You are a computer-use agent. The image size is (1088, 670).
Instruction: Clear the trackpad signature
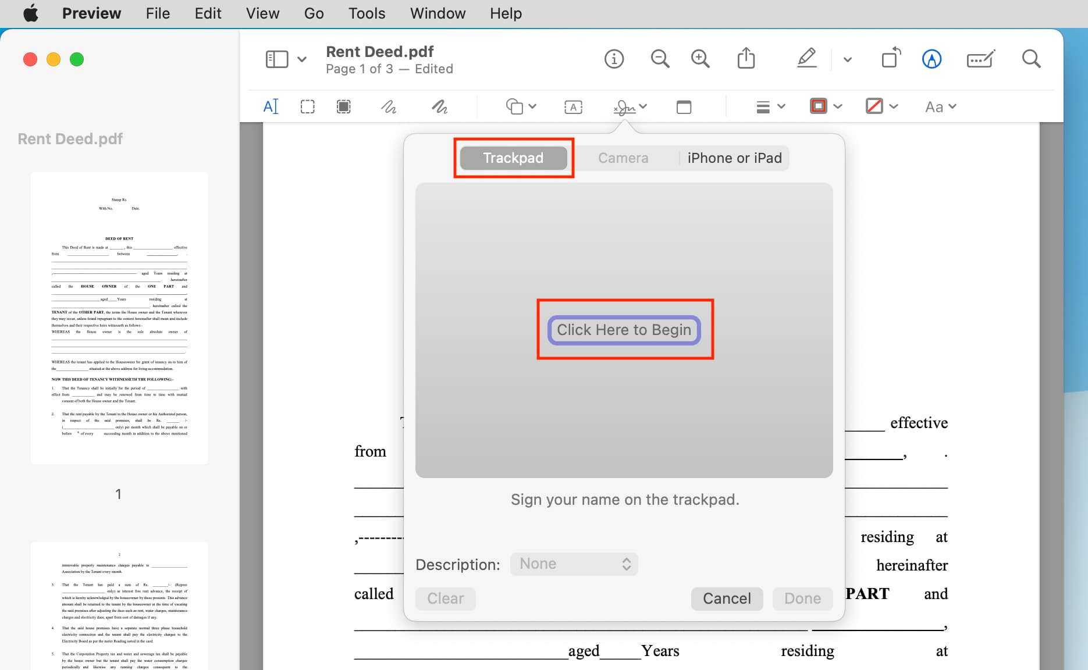click(445, 598)
